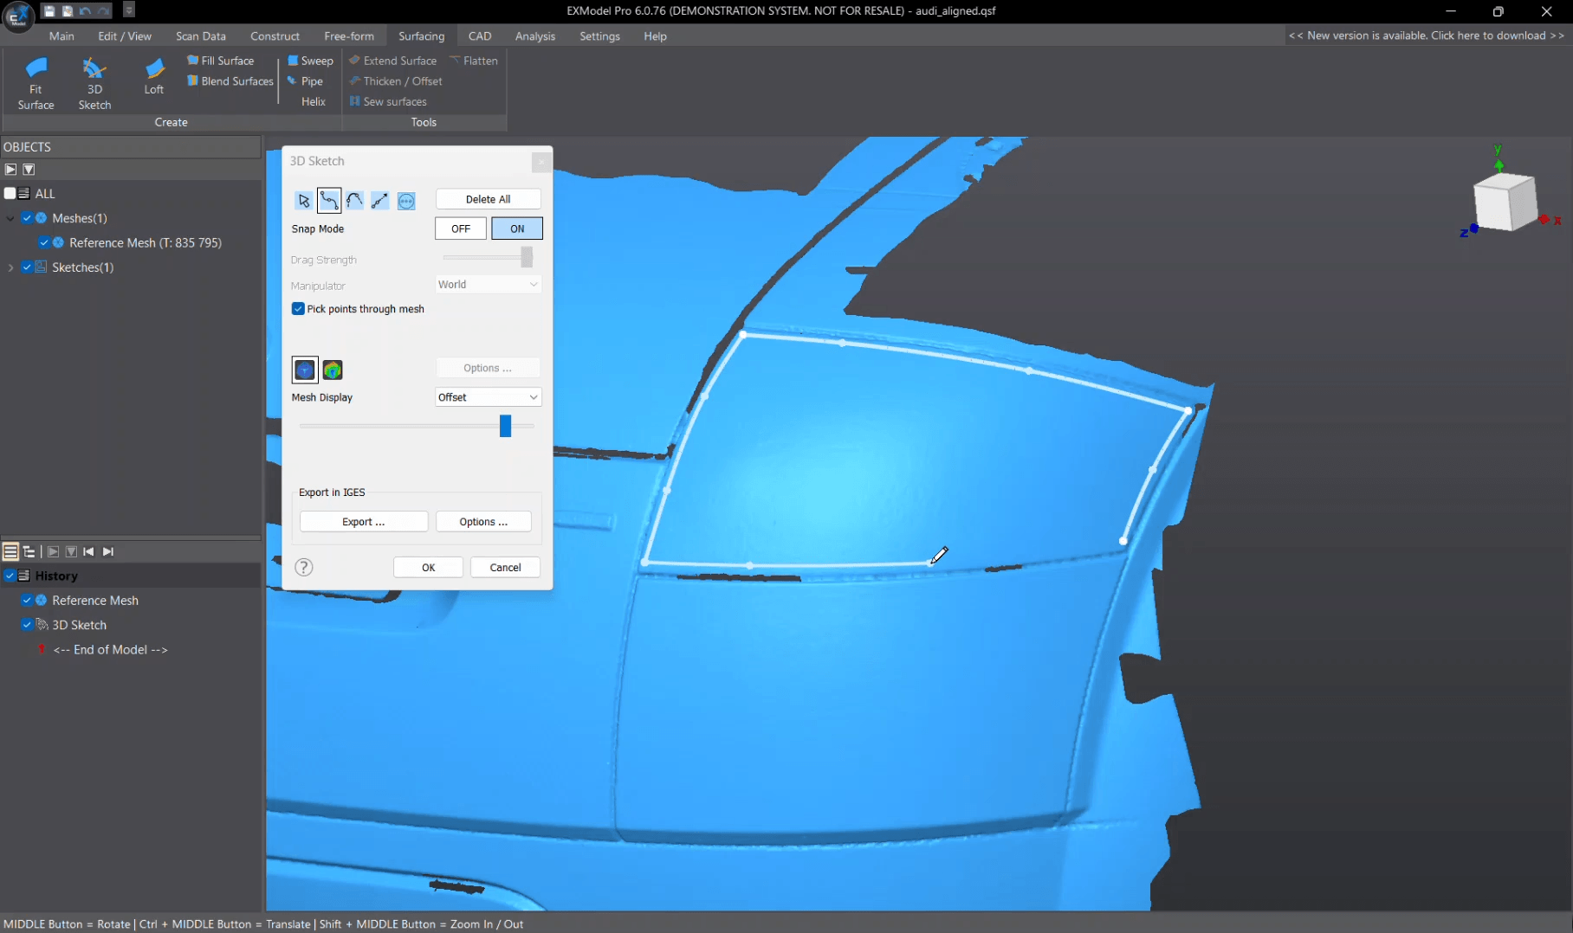Uncheck the Reference Mesh visibility checkbox

(42, 242)
